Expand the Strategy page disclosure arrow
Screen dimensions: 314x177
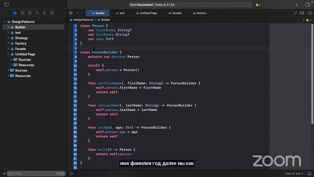click(8, 38)
